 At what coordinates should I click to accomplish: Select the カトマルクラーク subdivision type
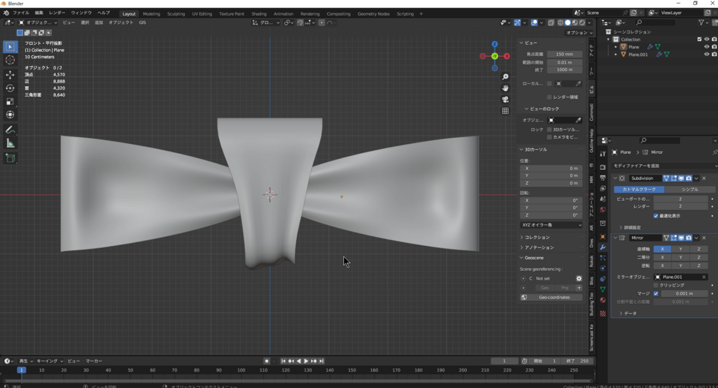click(639, 189)
